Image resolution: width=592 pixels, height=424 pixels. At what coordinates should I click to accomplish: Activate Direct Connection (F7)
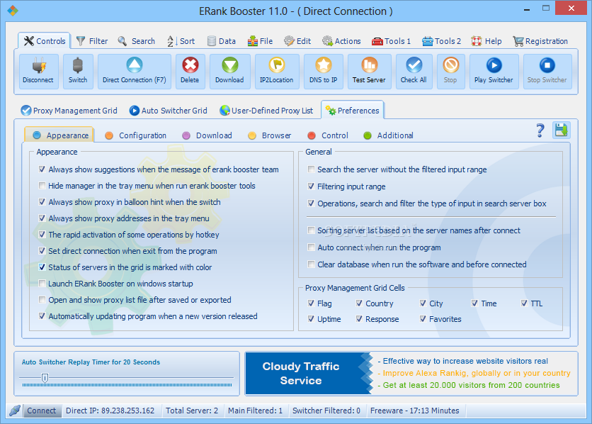click(135, 72)
